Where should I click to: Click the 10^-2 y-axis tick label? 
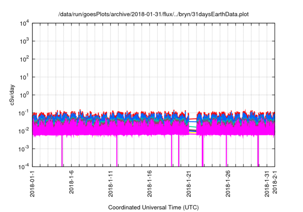tap(24, 131)
